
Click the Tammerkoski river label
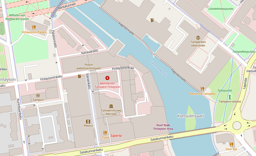tap(159, 68)
